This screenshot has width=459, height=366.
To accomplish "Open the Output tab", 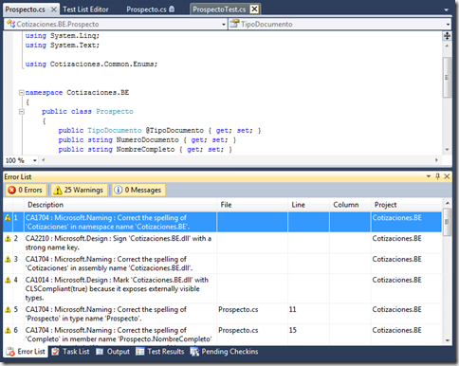I will coord(113,352).
